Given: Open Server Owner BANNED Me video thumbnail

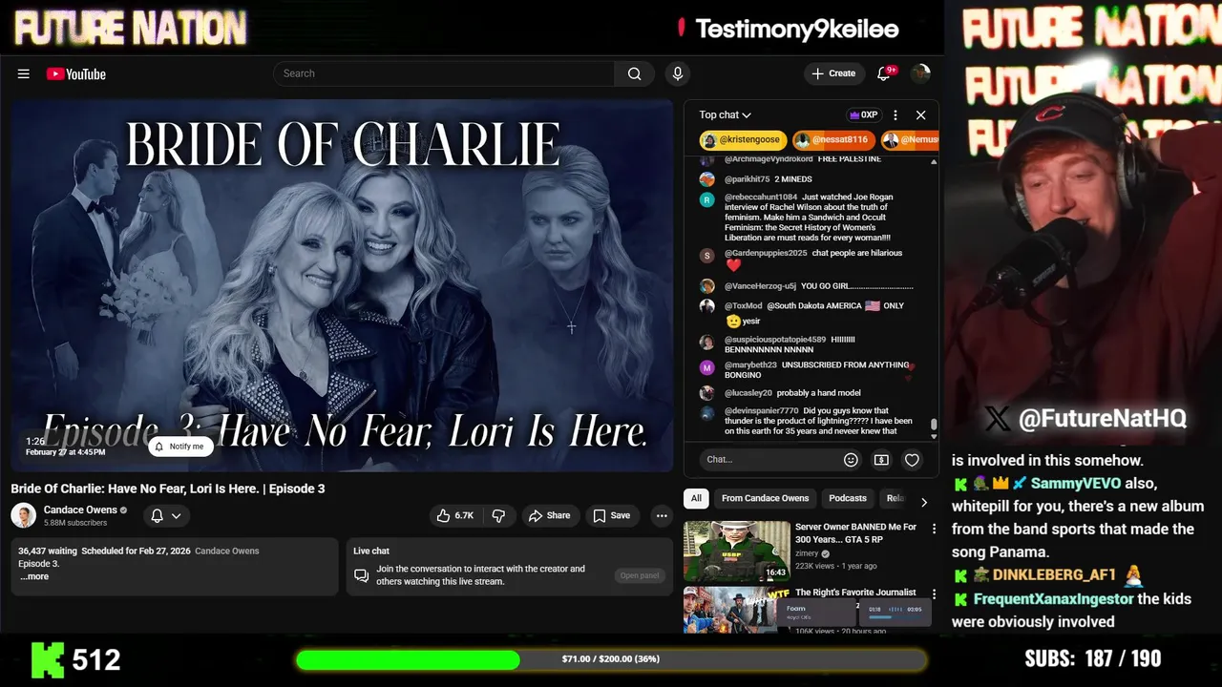Looking at the screenshot, I should coord(736,551).
